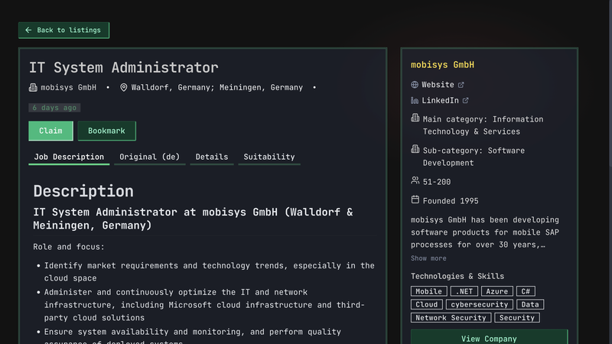
Task: Open the Suitability tab
Action: [x=269, y=157]
